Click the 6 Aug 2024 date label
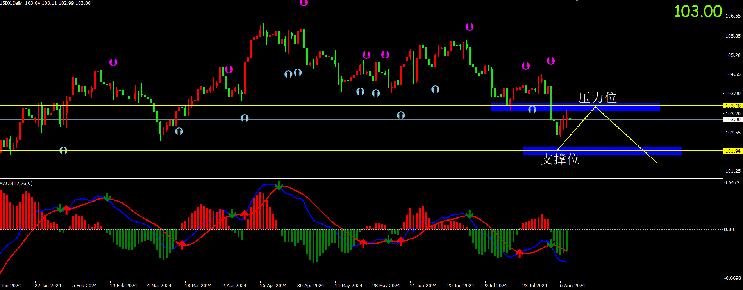Viewport: 743px width, 290px height. pyautogui.click(x=572, y=286)
